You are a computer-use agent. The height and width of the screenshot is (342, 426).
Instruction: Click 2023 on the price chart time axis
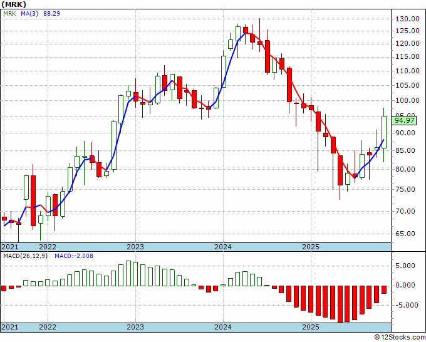[x=135, y=247]
